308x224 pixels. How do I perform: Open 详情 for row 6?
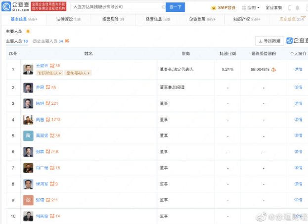click(298, 152)
